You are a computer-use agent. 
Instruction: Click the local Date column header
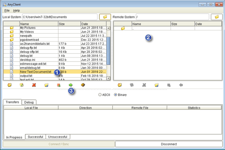pos(93,24)
